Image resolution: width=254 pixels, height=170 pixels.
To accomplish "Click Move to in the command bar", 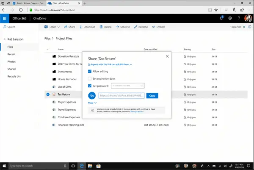I will (x=123, y=27).
